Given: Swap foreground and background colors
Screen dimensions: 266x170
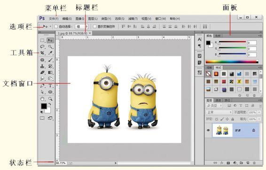Looking at the screenshot, I should (50, 104).
